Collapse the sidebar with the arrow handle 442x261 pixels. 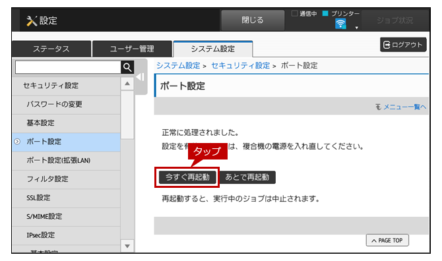tap(141, 77)
